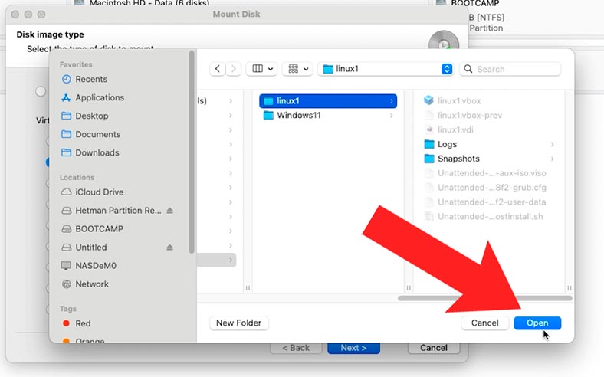
Task: Eject the Hetman Partition Re... volume
Action: [170, 211]
